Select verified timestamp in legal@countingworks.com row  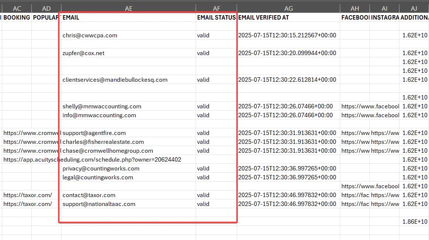[x=288, y=178]
